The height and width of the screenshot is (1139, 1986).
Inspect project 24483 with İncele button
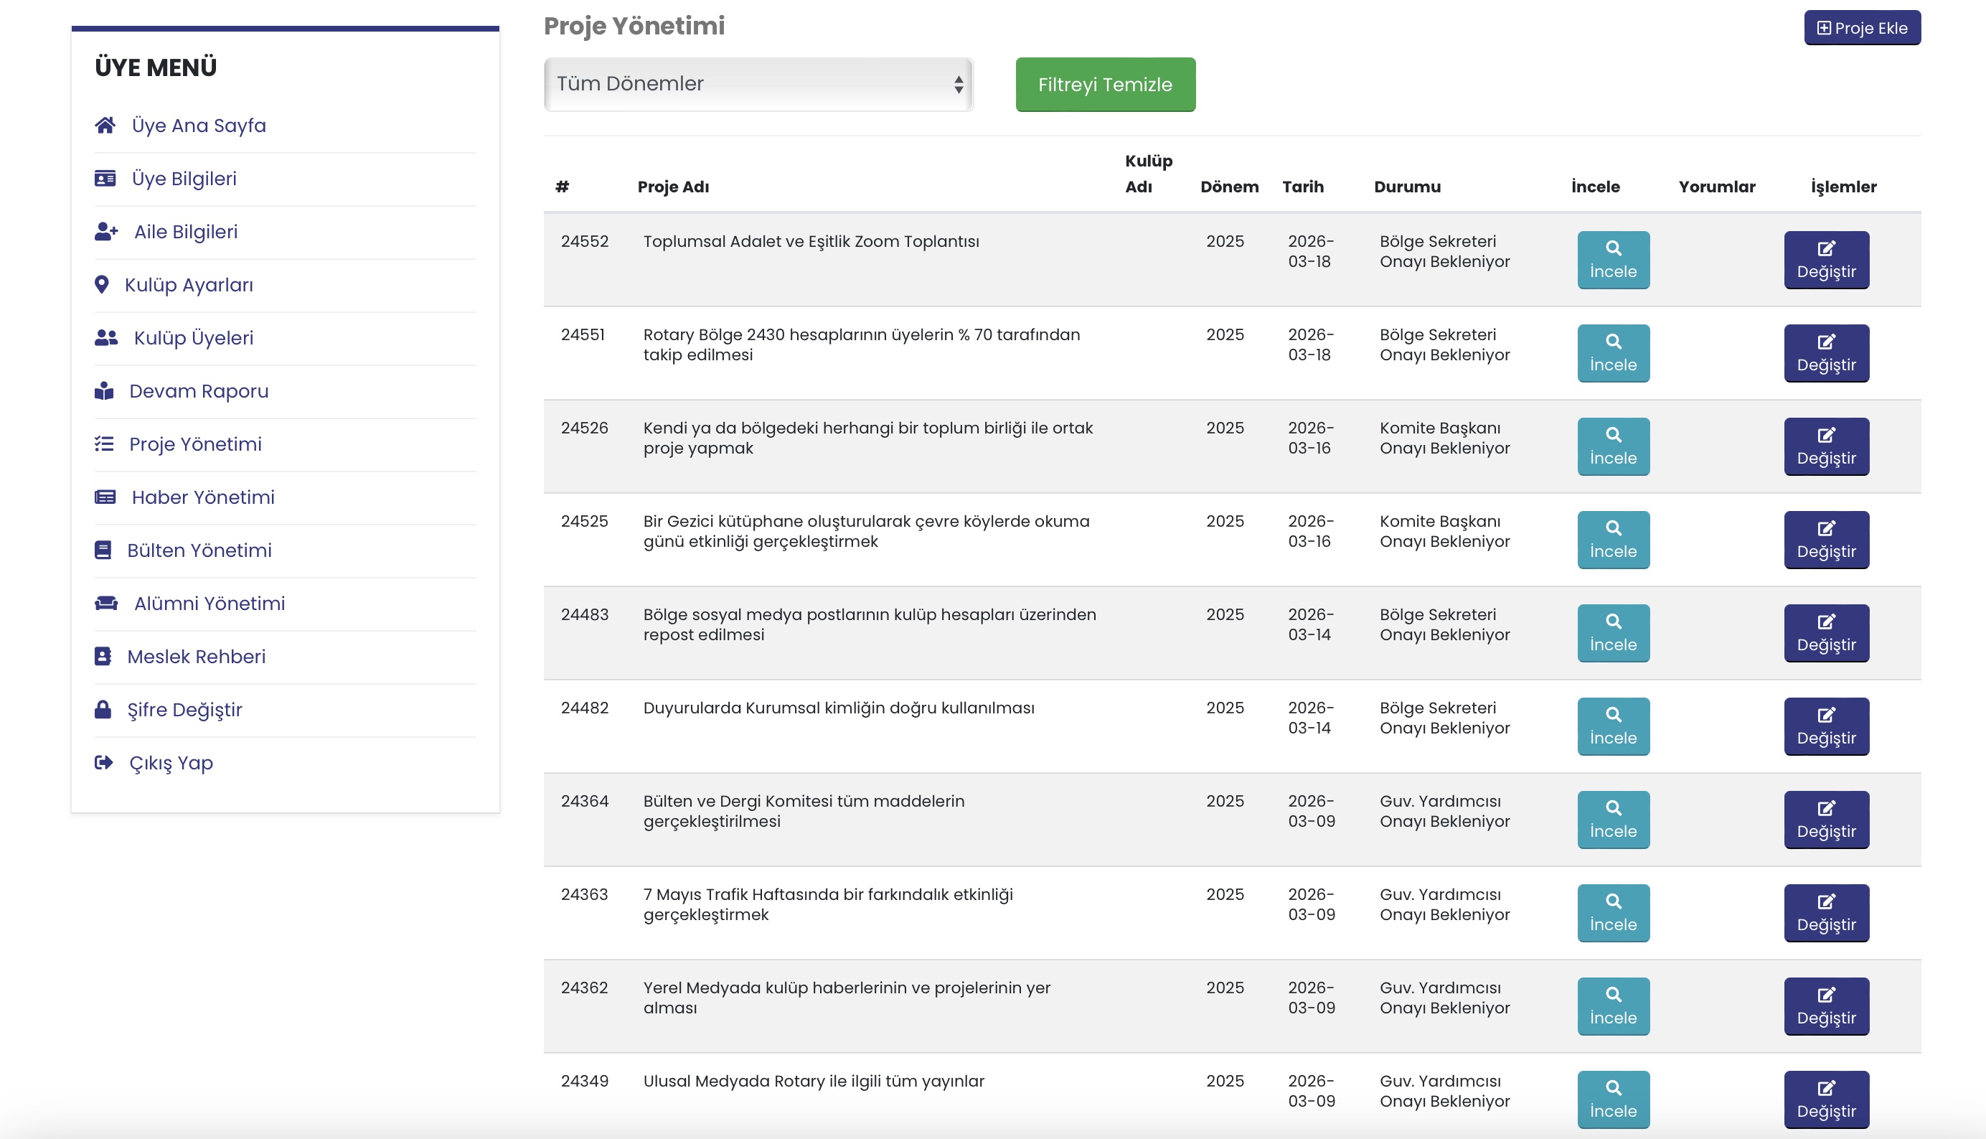click(1613, 633)
